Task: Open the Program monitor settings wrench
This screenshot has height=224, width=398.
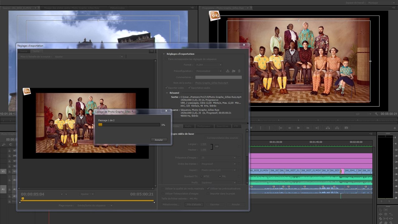Action: pos(376,114)
